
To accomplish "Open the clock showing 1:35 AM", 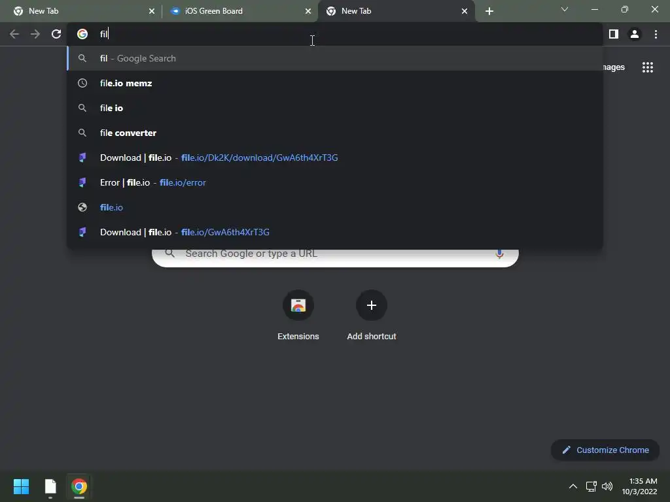I will pyautogui.click(x=639, y=486).
